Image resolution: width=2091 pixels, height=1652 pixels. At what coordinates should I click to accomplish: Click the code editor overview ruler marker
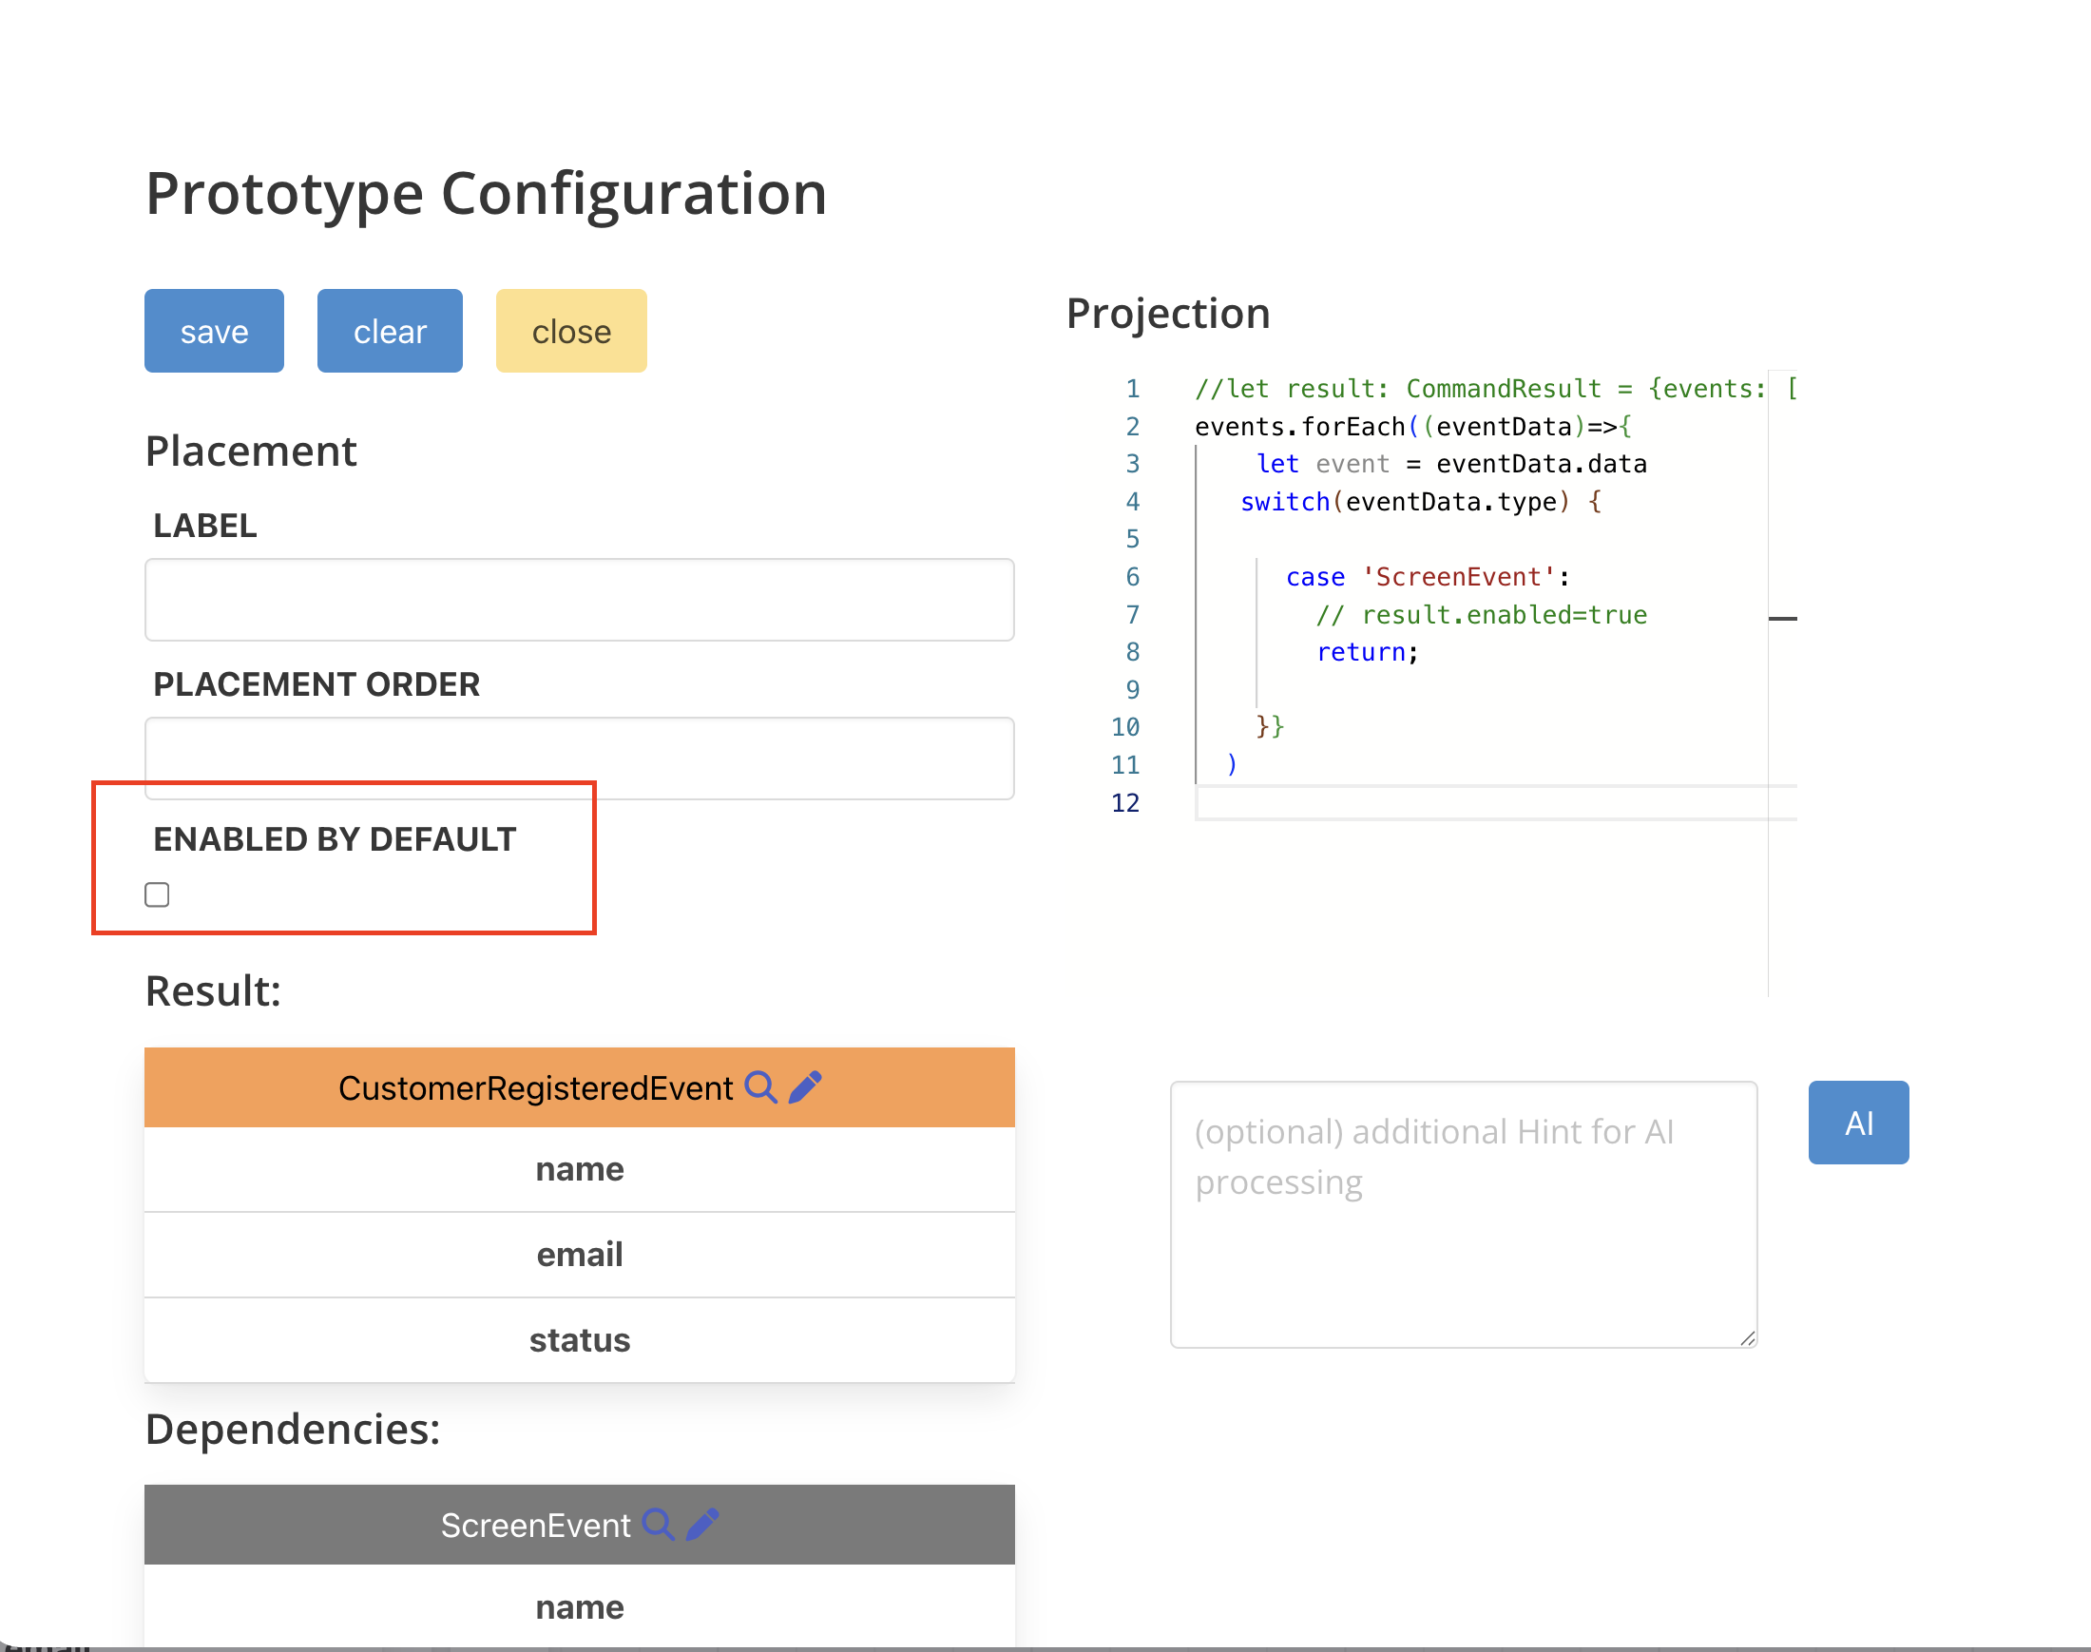click(x=1781, y=618)
